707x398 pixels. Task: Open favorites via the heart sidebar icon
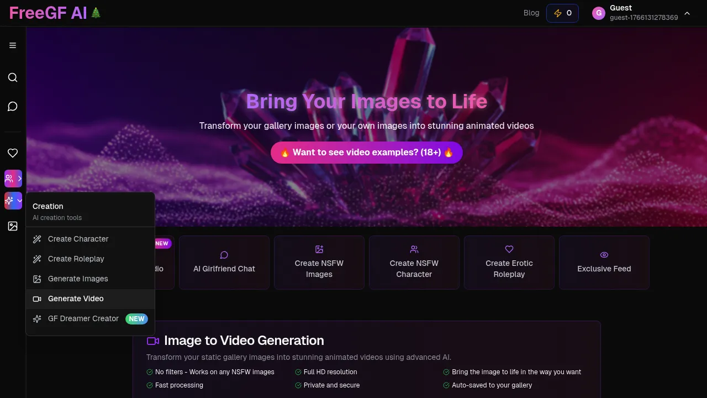click(x=13, y=153)
